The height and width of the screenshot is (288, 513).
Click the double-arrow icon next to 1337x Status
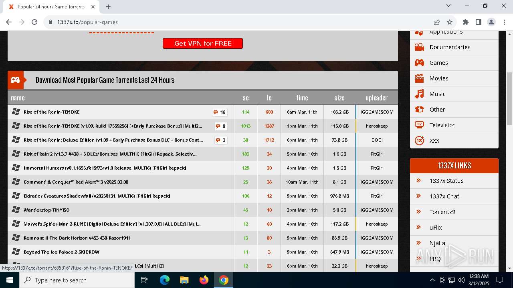coord(419,180)
